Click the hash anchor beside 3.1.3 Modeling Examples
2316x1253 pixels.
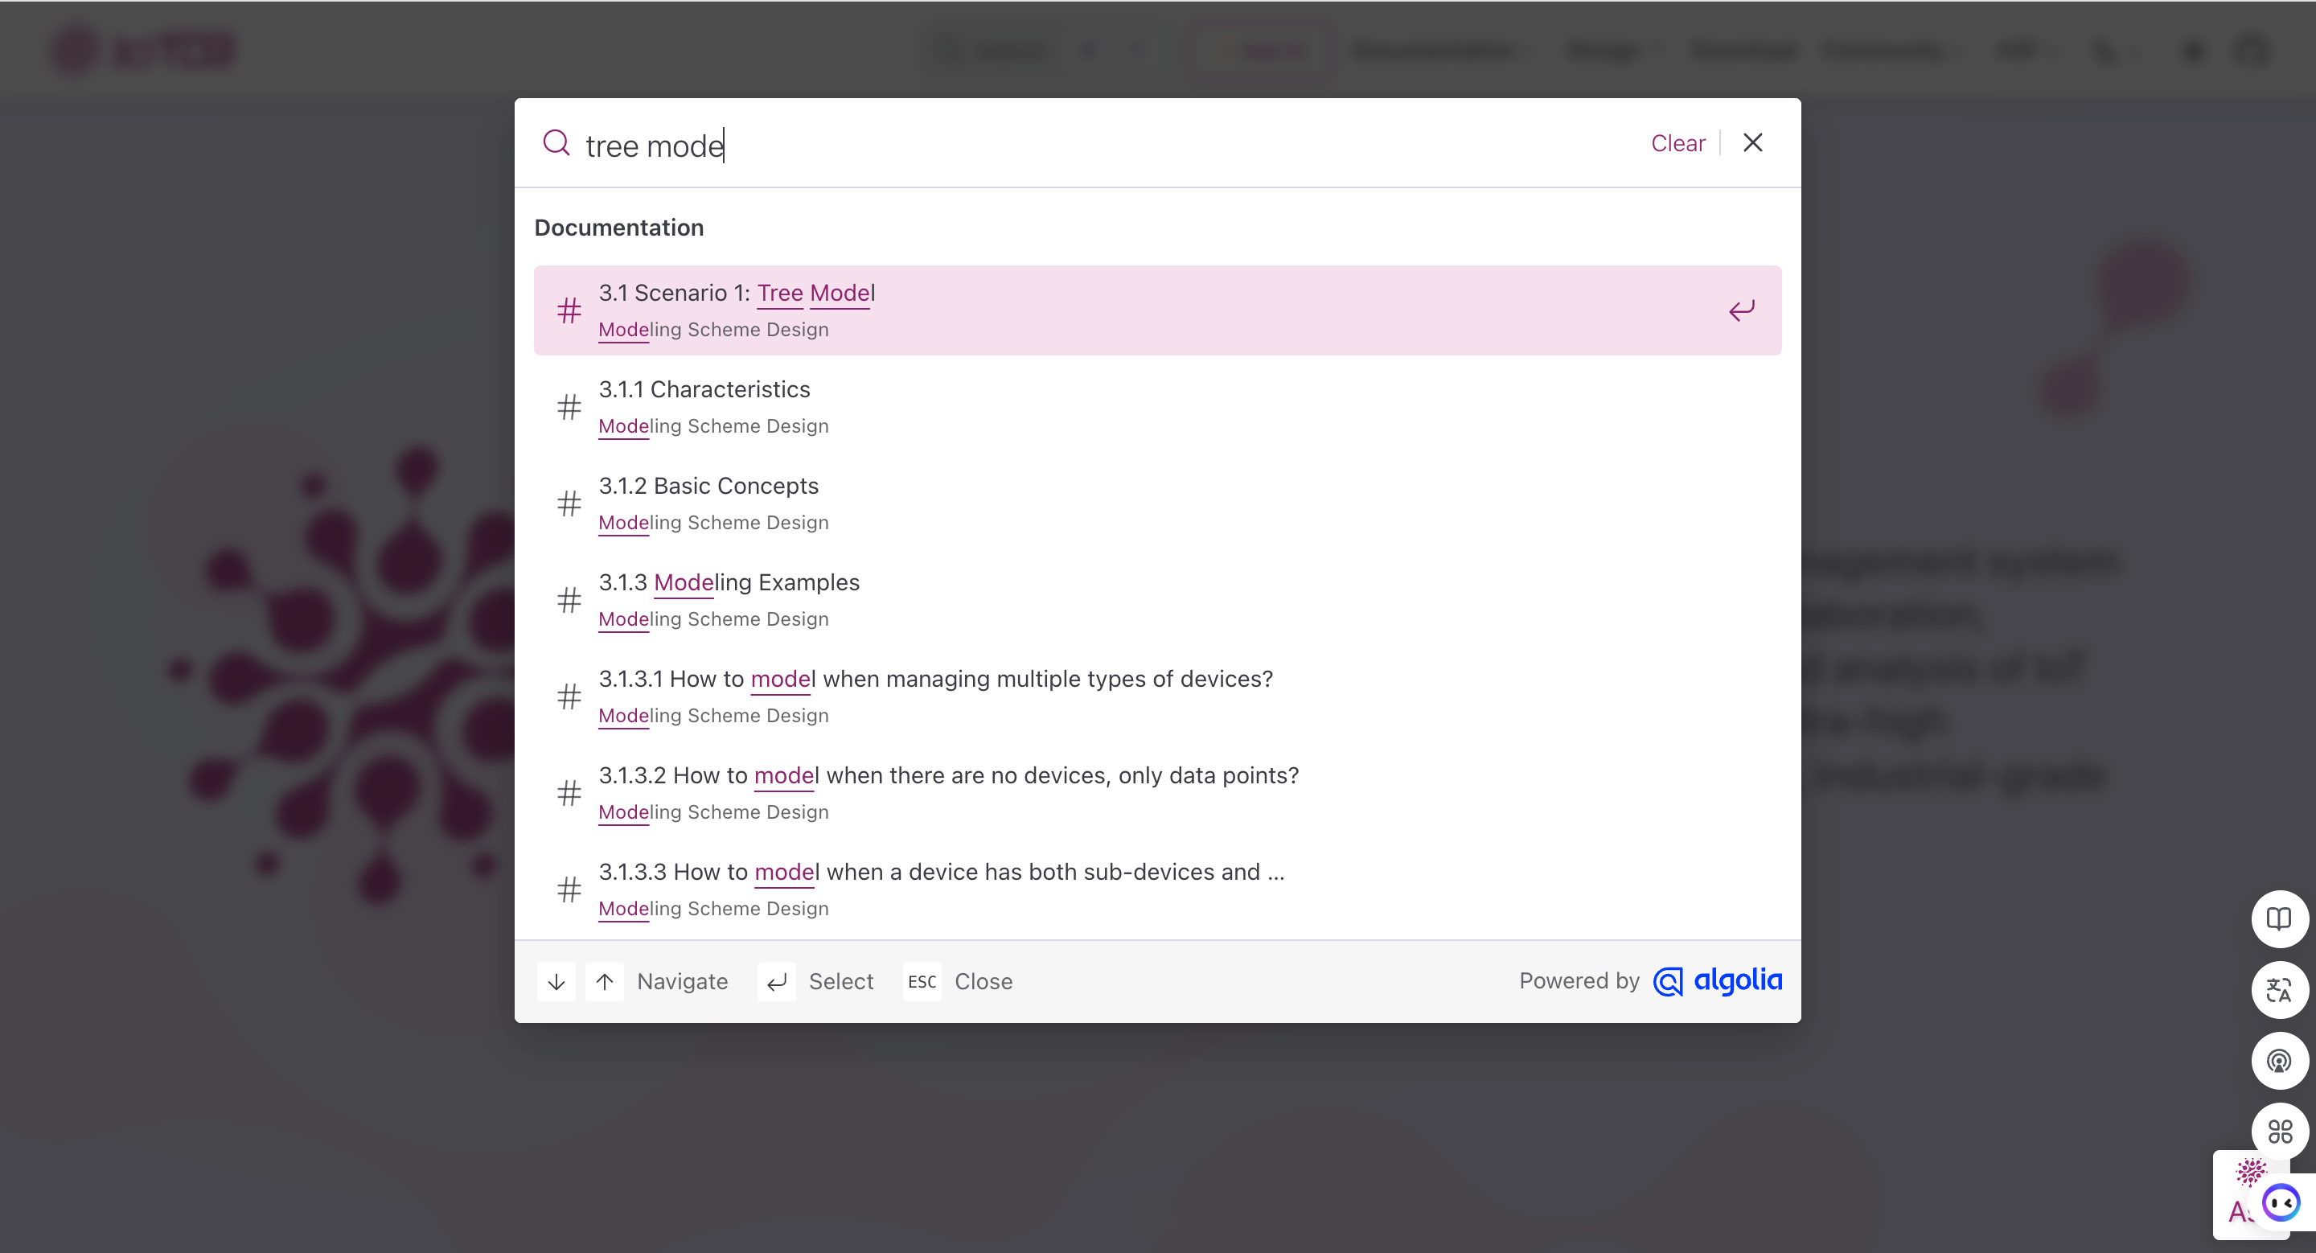tap(569, 599)
